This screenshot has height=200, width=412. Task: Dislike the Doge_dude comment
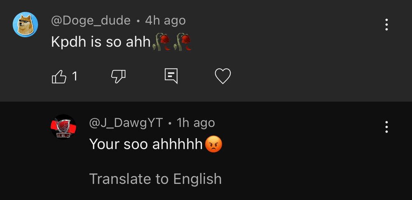click(x=118, y=77)
